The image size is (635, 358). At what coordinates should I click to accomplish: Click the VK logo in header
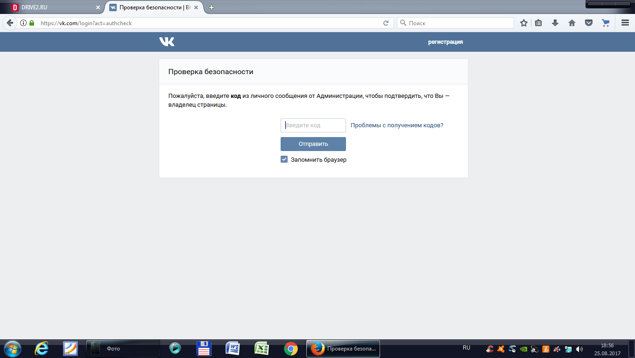167,42
